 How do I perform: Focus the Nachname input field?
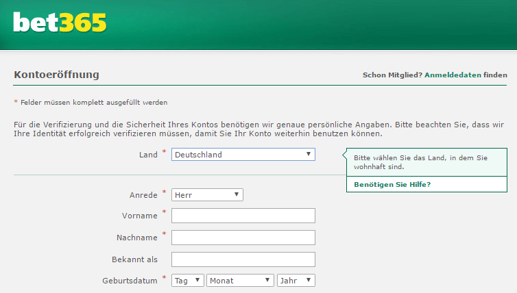[243, 238]
